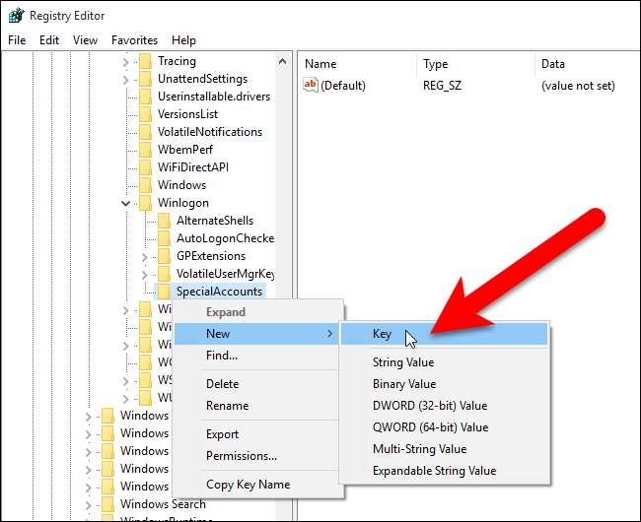The height and width of the screenshot is (522, 641).
Task: Click the ab string icon of (Default) value
Action: point(311,86)
